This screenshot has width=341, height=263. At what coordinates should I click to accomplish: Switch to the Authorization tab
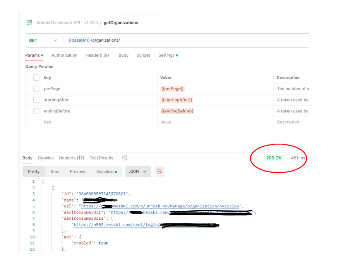[64, 55]
